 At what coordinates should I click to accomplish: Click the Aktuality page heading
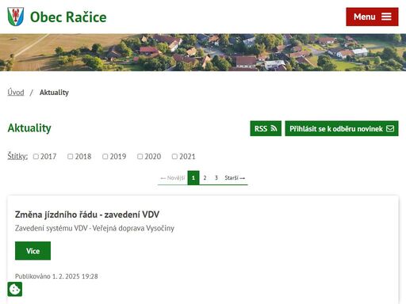29,128
